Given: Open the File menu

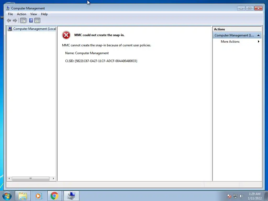Looking at the screenshot, I should coord(10,14).
